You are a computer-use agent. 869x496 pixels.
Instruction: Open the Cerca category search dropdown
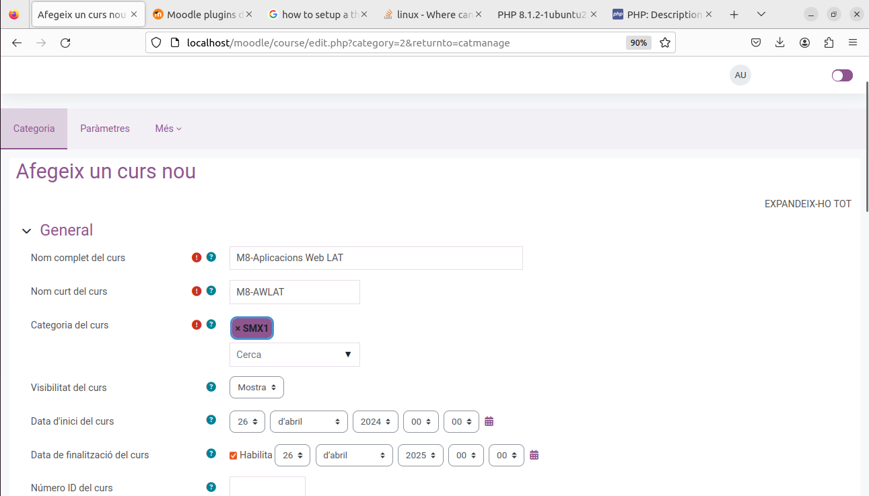[295, 355]
